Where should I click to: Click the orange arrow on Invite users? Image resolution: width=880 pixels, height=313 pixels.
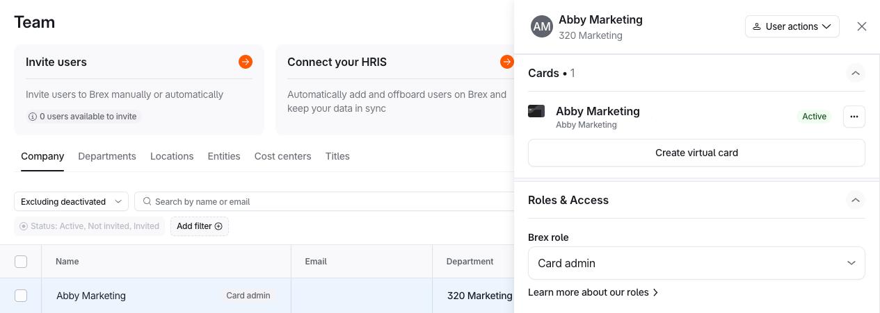[246, 62]
